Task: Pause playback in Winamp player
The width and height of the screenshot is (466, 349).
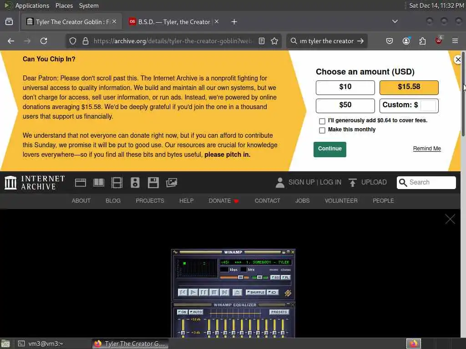Action: (x=203, y=292)
